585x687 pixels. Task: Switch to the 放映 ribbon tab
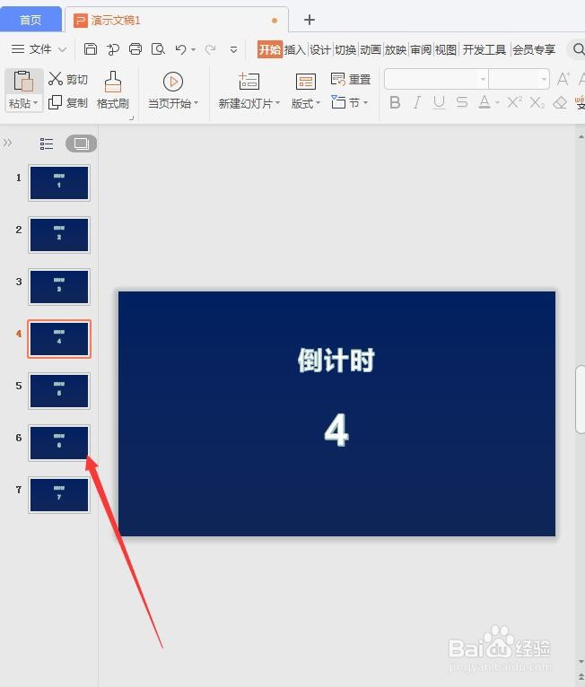coord(396,50)
